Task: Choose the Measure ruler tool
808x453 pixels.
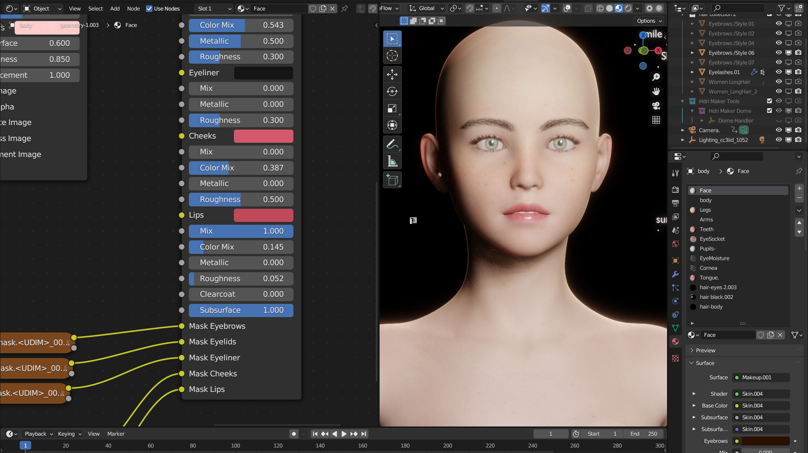Action: (392, 161)
